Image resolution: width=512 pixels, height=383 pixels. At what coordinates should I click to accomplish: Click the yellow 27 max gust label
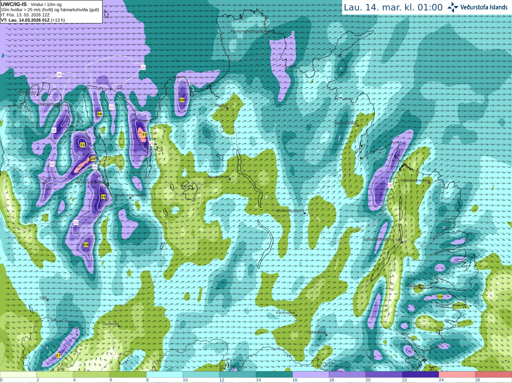tap(58, 355)
